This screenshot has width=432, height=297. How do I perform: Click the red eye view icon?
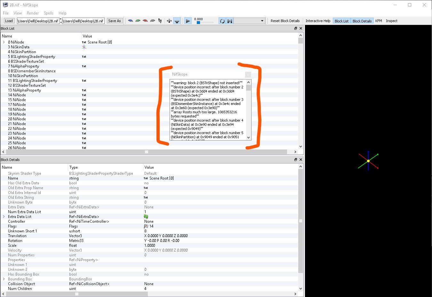pyautogui.click(x=145, y=21)
